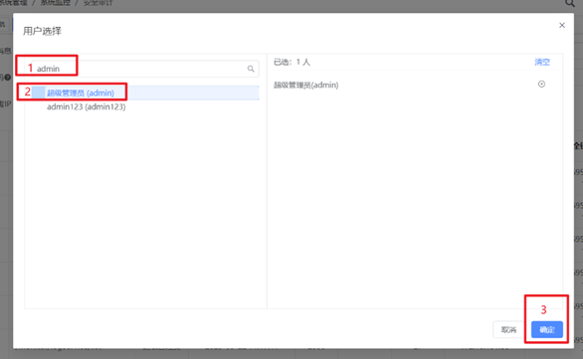
Task: Click 超级管理员(admin) entry in selected panel
Action: (305, 86)
